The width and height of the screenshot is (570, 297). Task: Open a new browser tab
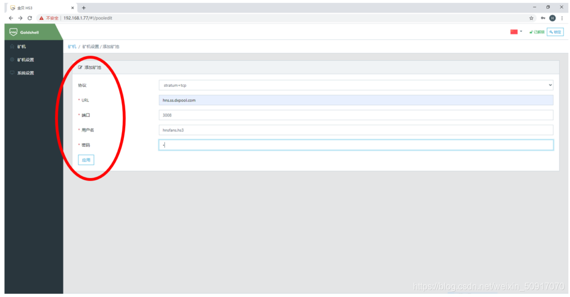(x=83, y=8)
